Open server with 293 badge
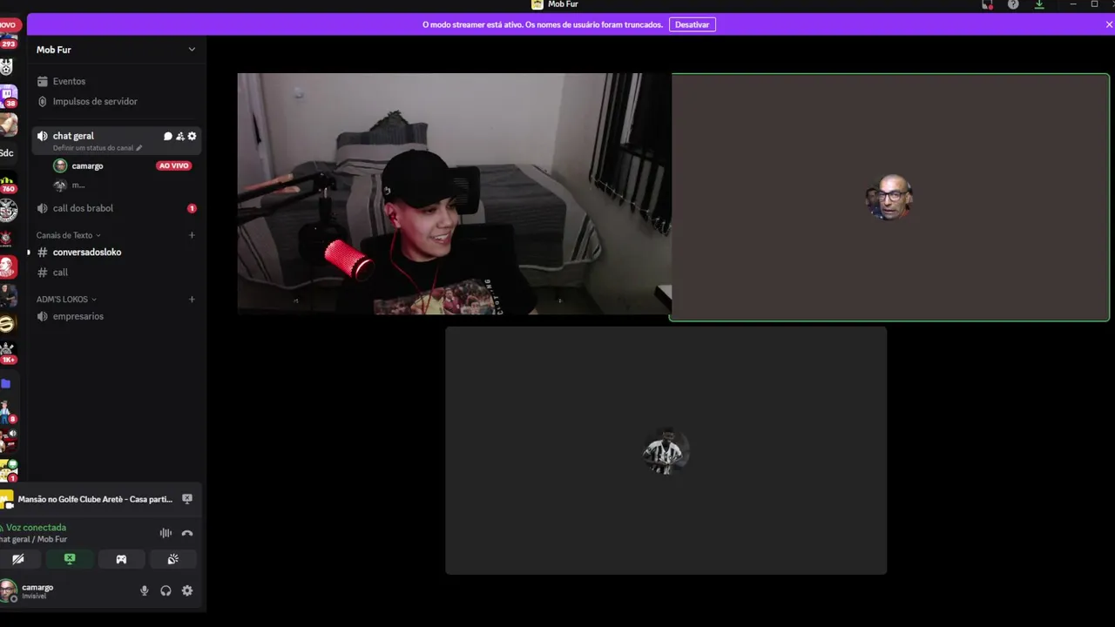 [8, 39]
